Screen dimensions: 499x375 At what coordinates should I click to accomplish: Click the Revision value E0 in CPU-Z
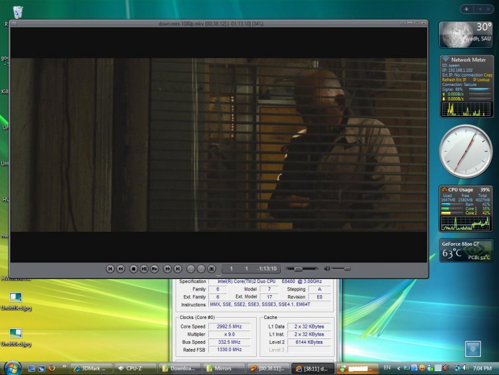[x=319, y=297]
